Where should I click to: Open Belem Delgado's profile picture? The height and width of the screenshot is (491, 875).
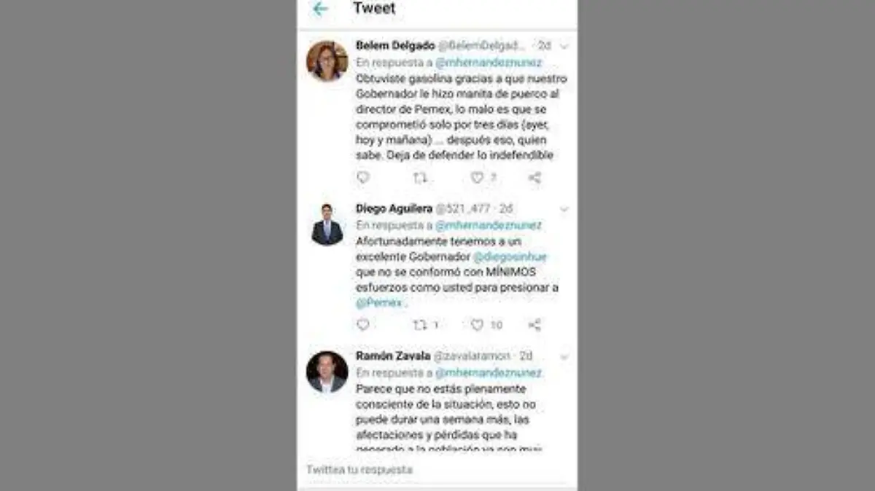pyautogui.click(x=327, y=60)
